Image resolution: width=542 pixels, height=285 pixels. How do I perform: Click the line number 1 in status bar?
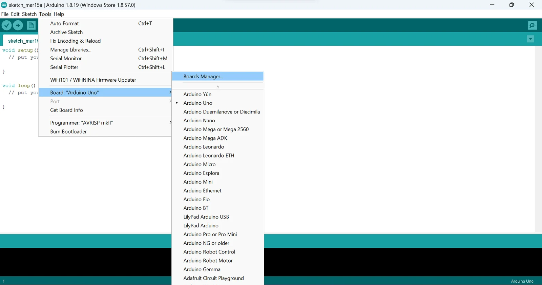[x=4, y=281]
